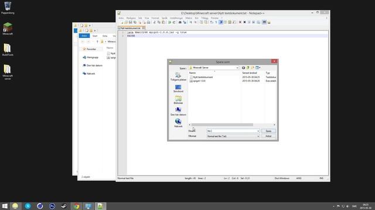Screen dimensions: 375x210
Task: Click the Zoom out icon in Notepad++ toolbar
Action: click(x=195, y=22)
